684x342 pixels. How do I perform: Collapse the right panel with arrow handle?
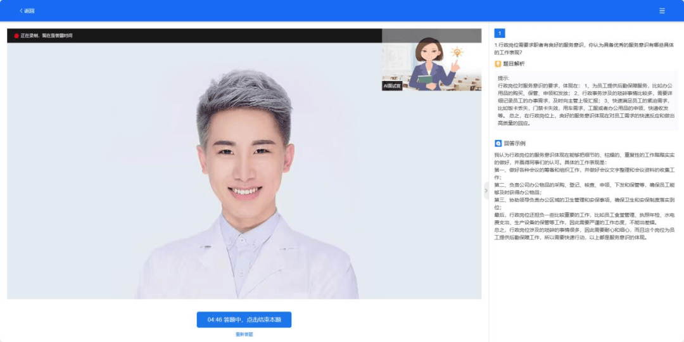click(486, 191)
